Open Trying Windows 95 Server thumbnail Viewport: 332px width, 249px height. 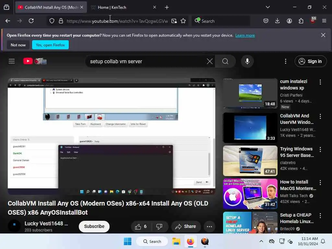tap(250, 161)
